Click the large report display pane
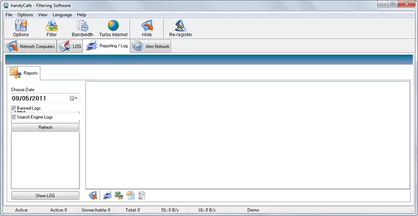 pyautogui.click(x=248, y=135)
